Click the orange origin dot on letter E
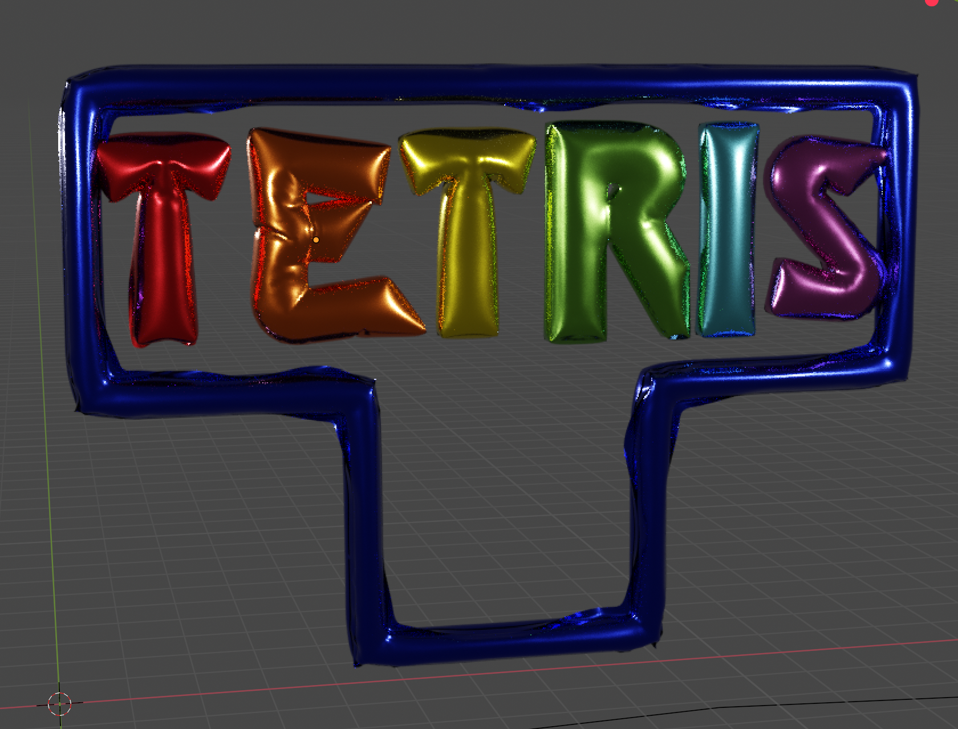This screenshot has width=958, height=729. coord(316,240)
